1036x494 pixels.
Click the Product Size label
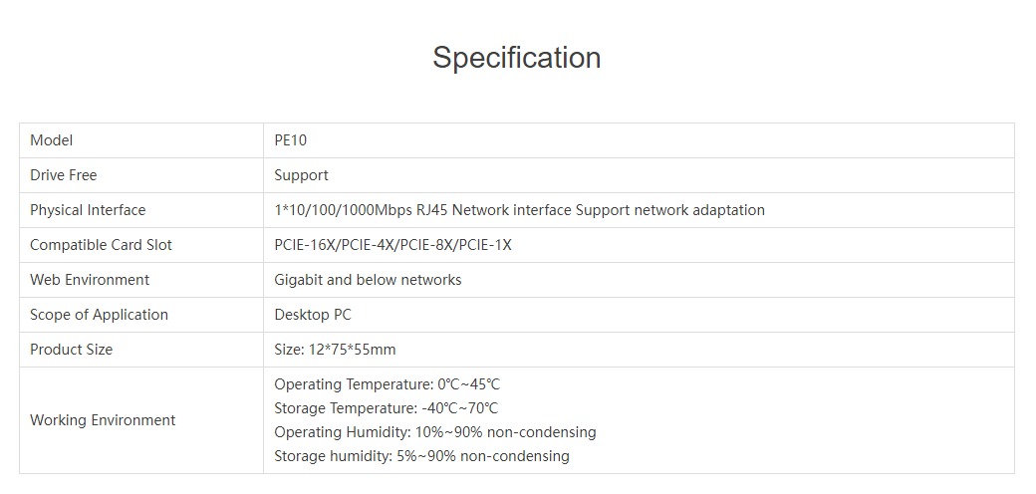click(71, 350)
